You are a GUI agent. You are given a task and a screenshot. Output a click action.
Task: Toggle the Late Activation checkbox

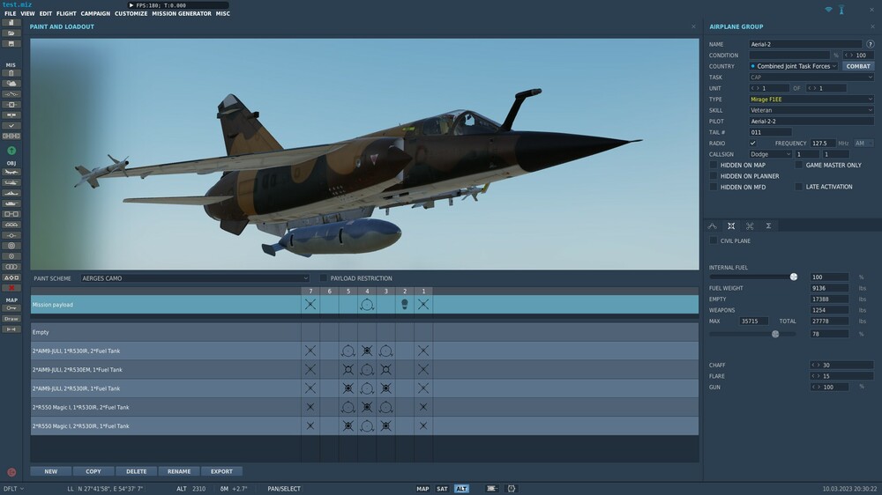click(x=799, y=187)
